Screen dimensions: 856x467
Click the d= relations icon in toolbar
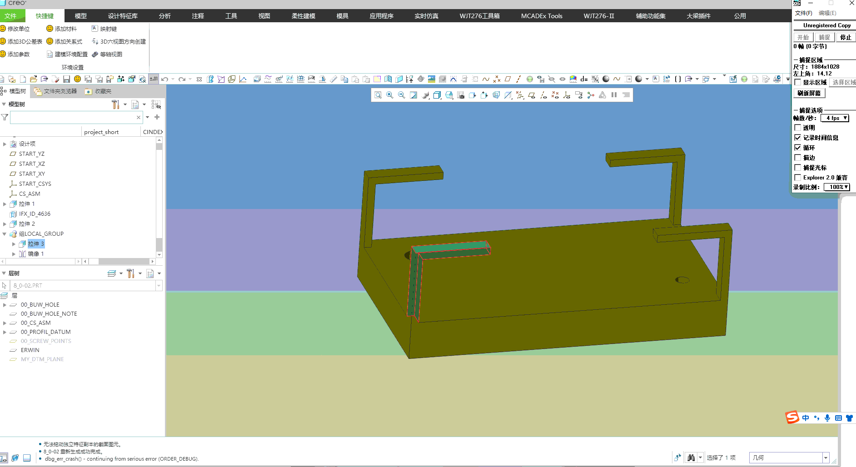(584, 79)
